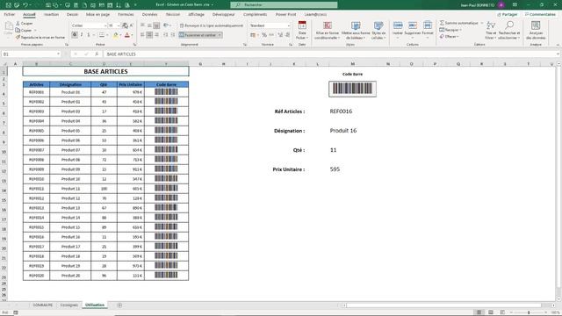Toggle Bold formatting
The height and width of the screenshot is (316, 562).
(x=75, y=35)
